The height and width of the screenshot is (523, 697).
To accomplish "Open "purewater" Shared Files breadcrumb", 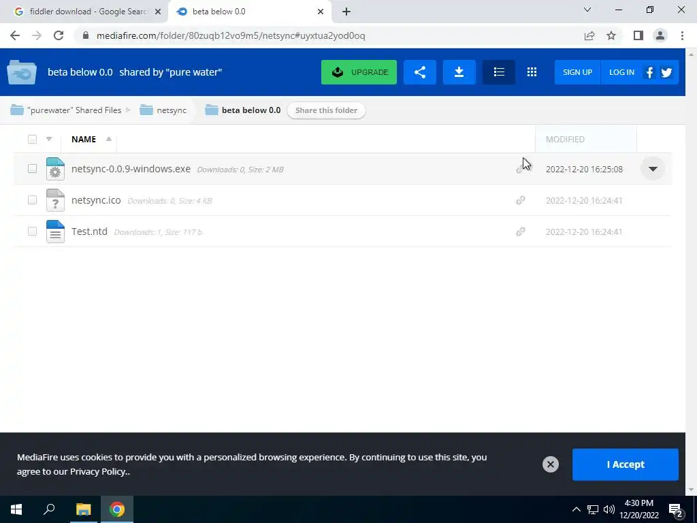I will pos(65,110).
